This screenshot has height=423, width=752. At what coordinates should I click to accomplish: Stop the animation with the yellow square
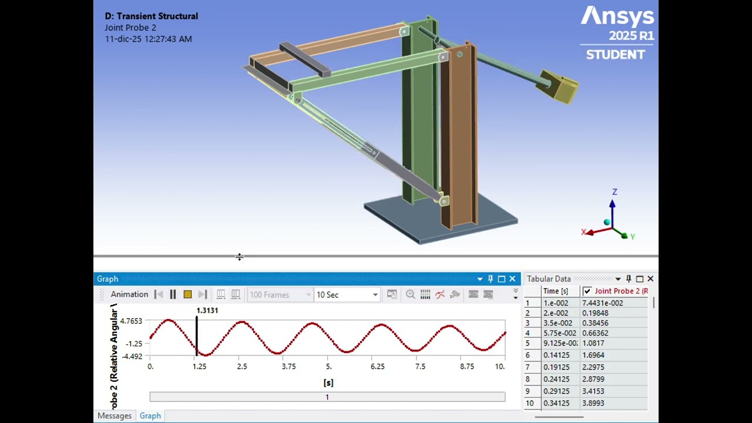187,294
